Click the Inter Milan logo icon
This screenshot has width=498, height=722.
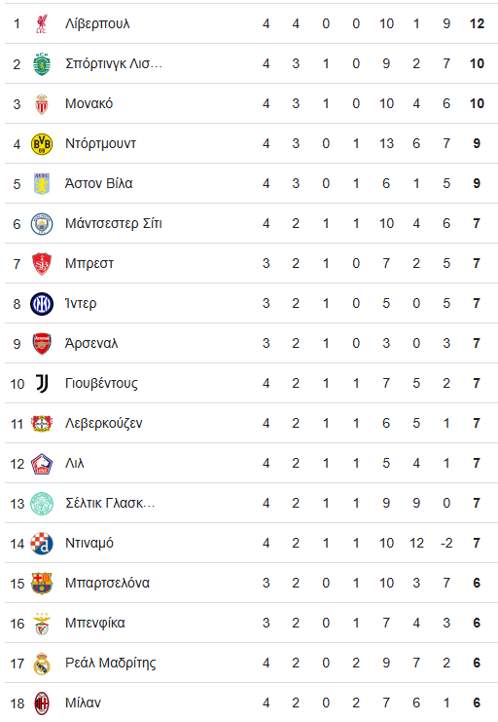pyautogui.click(x=42, y=304)
